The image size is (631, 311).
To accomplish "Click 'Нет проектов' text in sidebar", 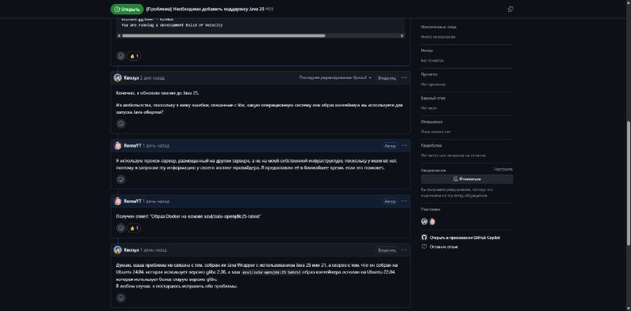I will pos(433,84).
